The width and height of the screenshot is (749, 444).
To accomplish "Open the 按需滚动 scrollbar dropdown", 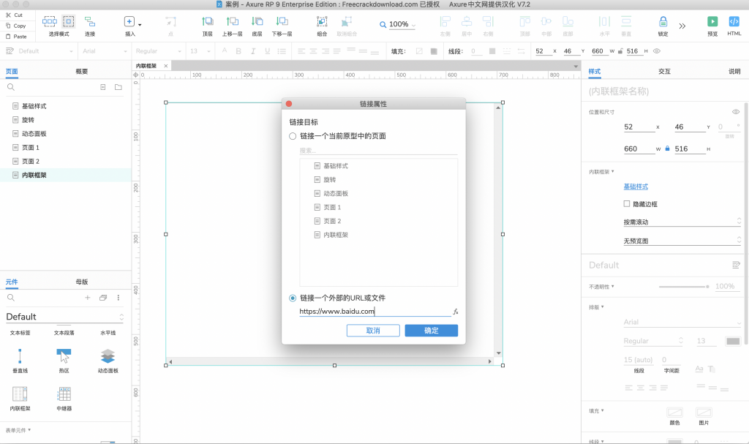I will [682, 222].
